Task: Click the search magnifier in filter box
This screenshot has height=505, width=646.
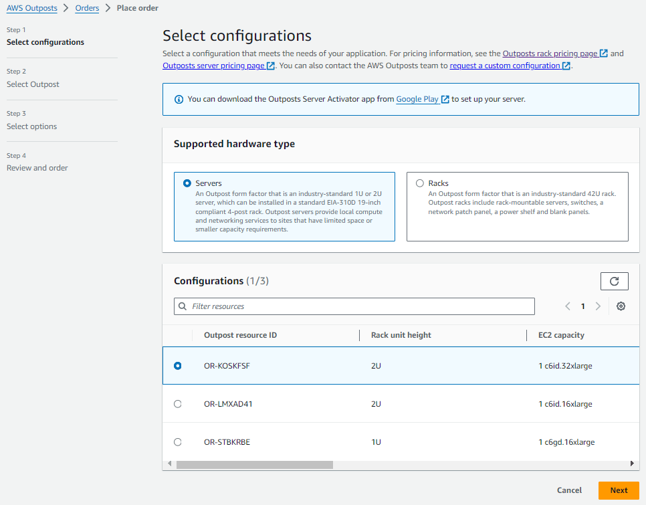Action: (182, 306)
